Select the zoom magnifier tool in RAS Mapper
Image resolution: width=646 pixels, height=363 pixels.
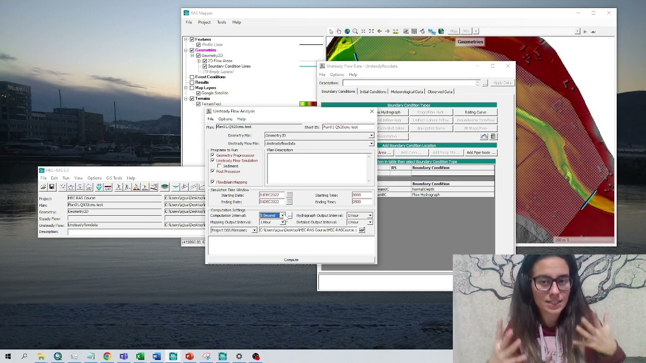(x=355, y=31)
